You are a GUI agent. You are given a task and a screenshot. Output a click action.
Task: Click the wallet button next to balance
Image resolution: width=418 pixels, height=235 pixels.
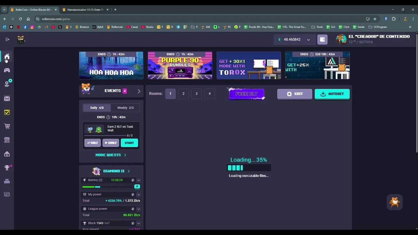(322, 39)
